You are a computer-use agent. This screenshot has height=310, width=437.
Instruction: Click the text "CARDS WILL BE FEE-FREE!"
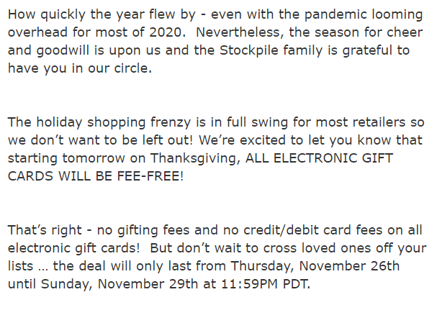96,176
